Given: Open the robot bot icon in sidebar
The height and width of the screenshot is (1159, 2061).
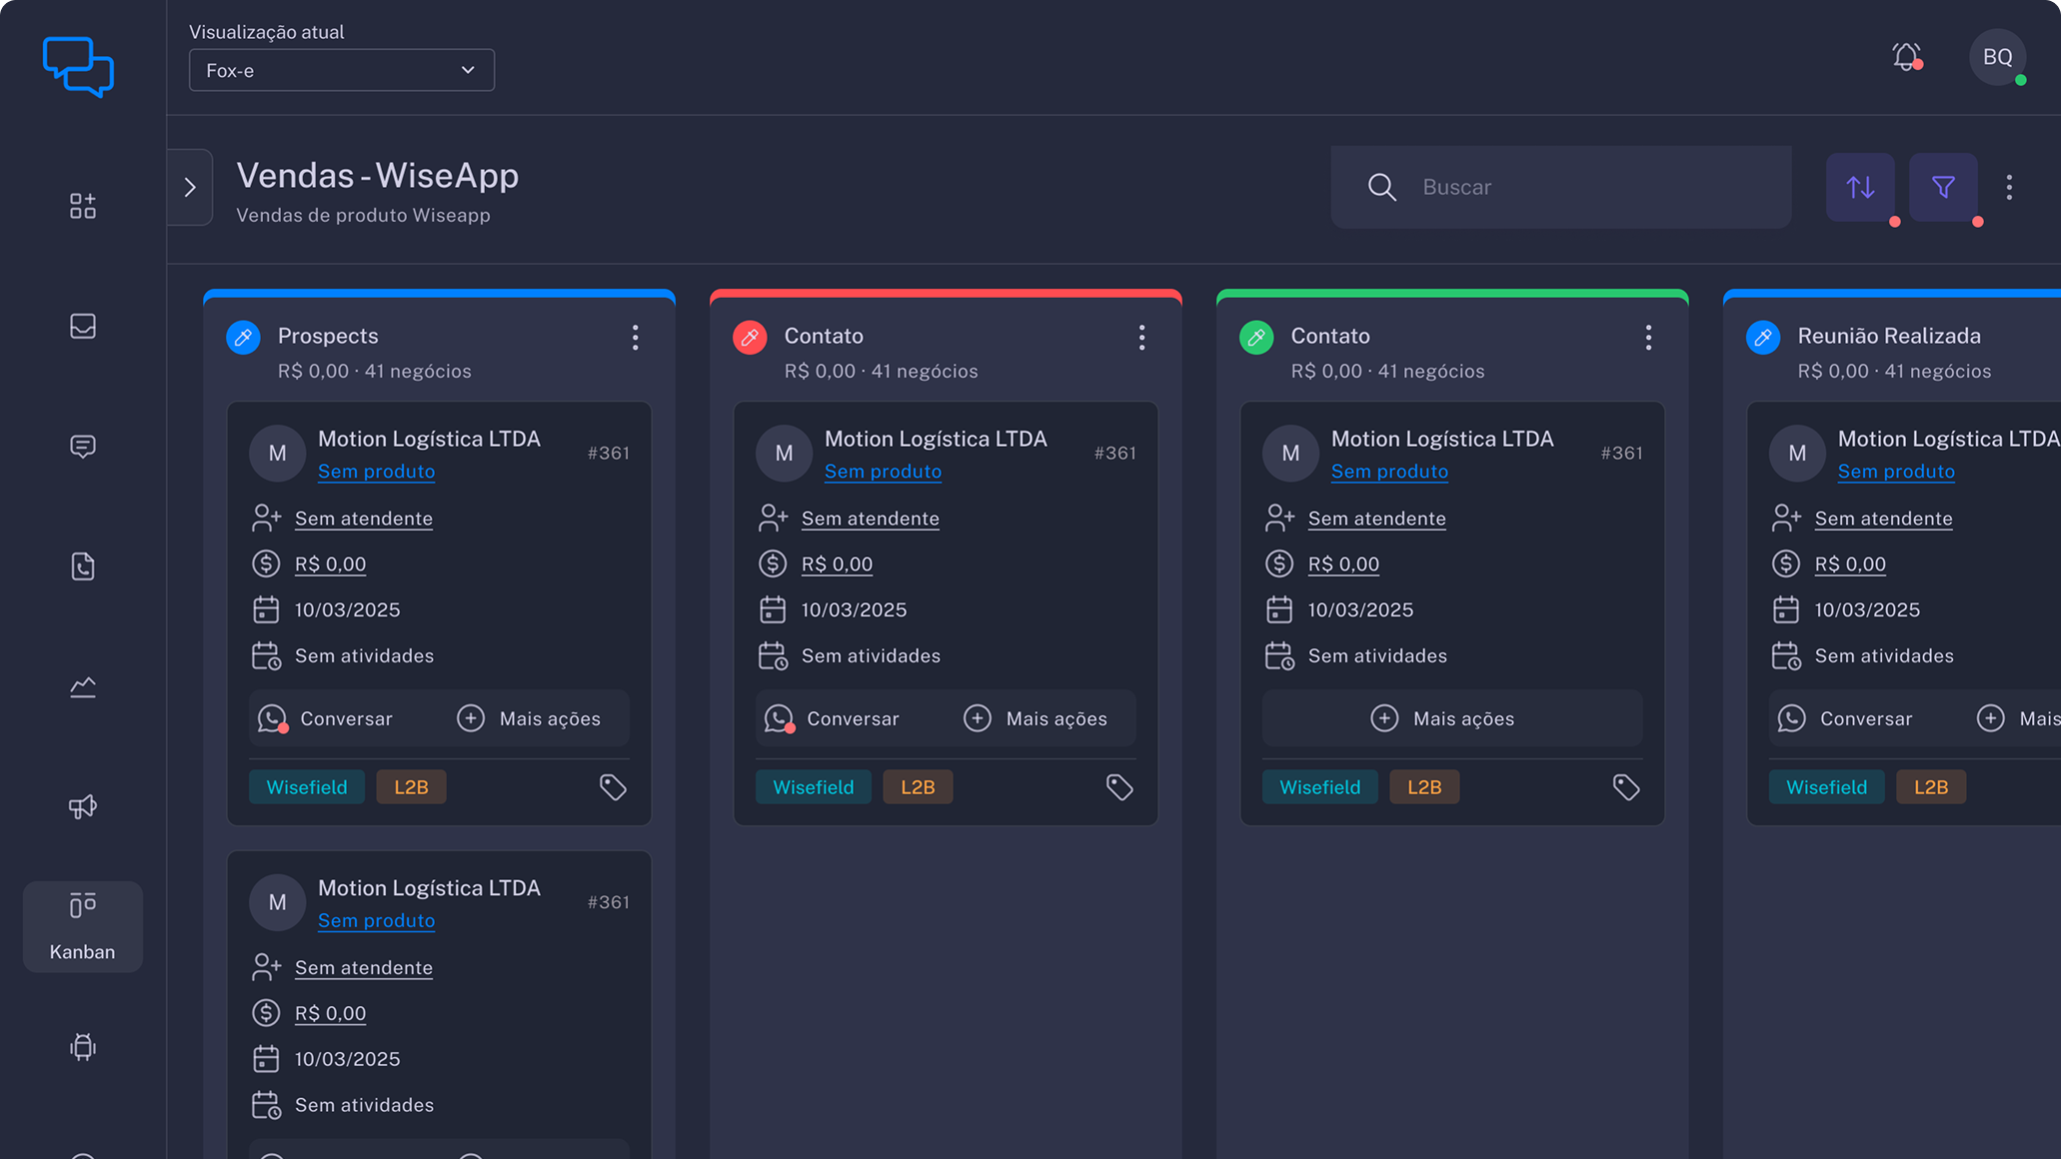Looking at the screenshot, I should pos(83,1046).
